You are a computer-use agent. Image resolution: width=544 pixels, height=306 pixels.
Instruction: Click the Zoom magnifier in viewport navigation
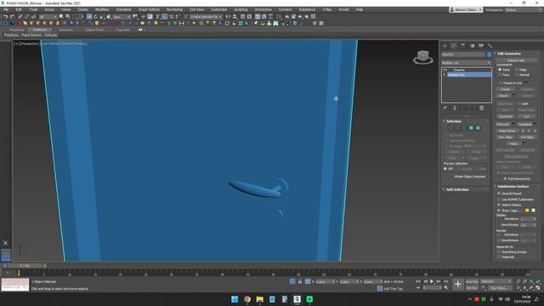[x=518, y=281]
